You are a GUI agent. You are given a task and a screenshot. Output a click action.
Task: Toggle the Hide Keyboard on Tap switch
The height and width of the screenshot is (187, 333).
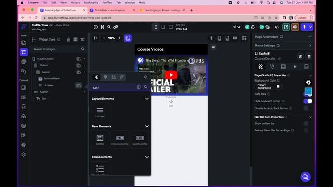coord(308,101)
